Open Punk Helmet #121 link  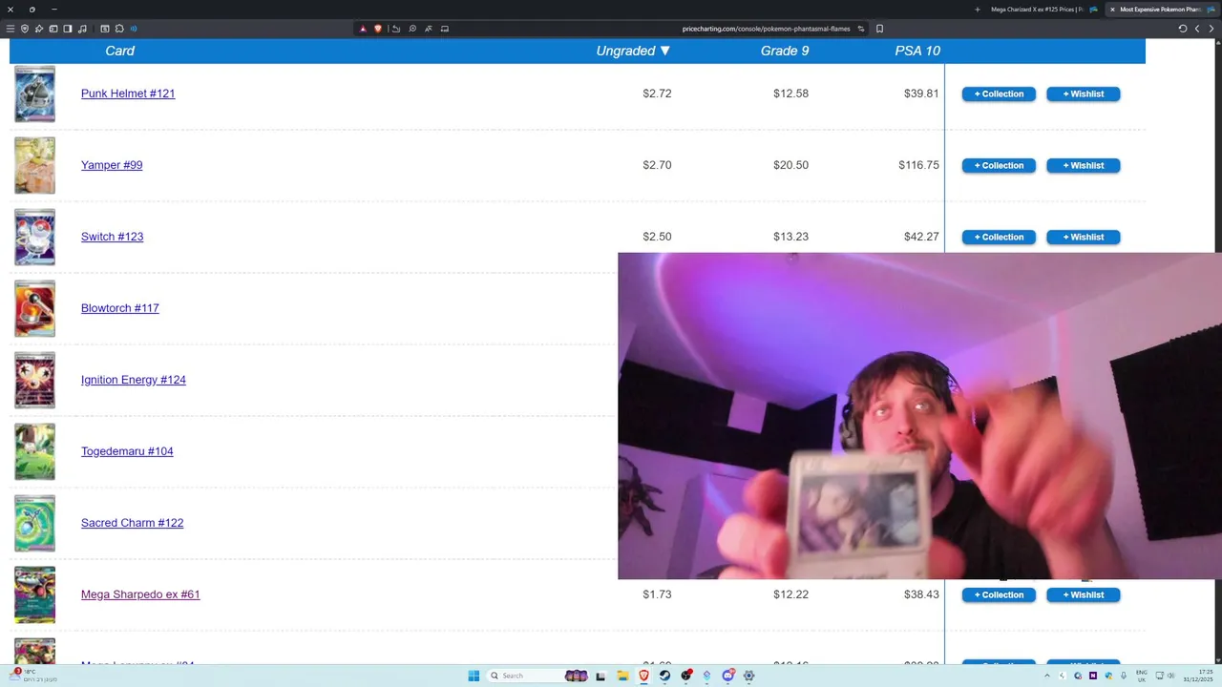tap(128, 94)
